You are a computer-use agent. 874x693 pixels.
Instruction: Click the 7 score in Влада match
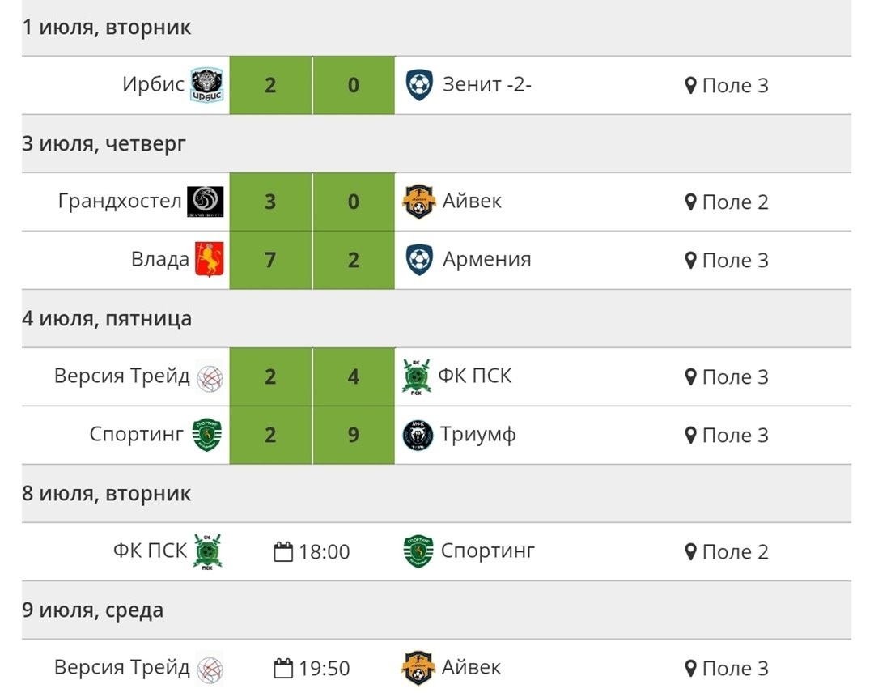click(x=270, y=261)
